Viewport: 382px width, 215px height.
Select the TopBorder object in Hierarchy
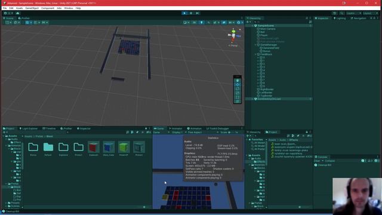pos(266,96)
